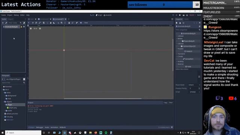This screenshot has height=135, width=240.
Task: Click the Windows Start button
Action: (x=3, y=133)
